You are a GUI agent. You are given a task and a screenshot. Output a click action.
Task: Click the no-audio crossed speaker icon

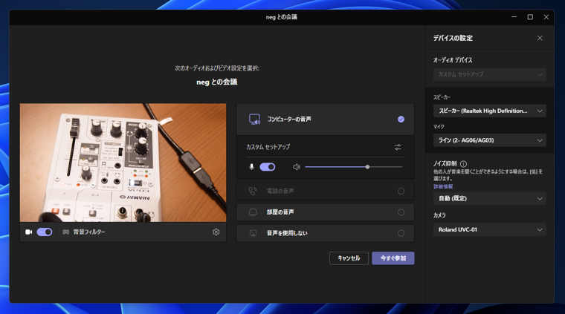point(253,233)
